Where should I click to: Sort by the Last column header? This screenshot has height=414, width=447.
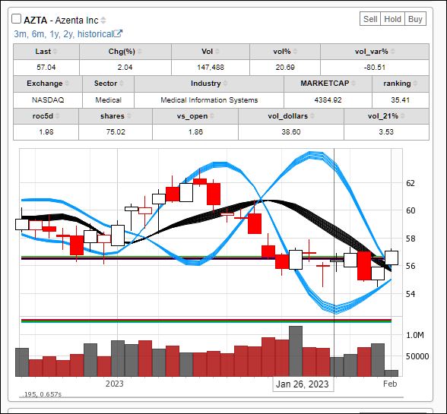(x=46, y=52)
